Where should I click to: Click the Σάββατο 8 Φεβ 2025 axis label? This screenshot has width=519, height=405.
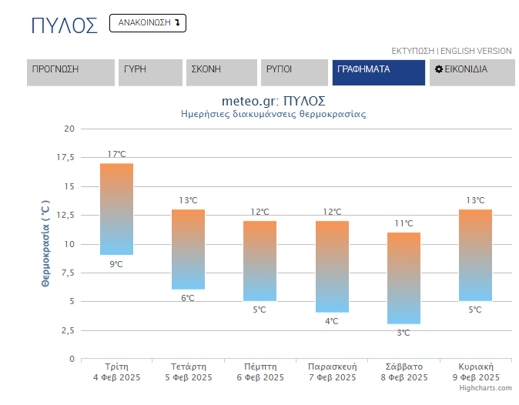404,372
